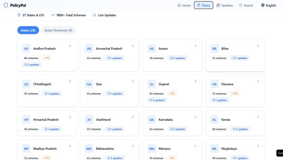Viewport: 283px width, 160px height.
Task: Click the ML badge for Meghalaya
Action: point(215,149)
